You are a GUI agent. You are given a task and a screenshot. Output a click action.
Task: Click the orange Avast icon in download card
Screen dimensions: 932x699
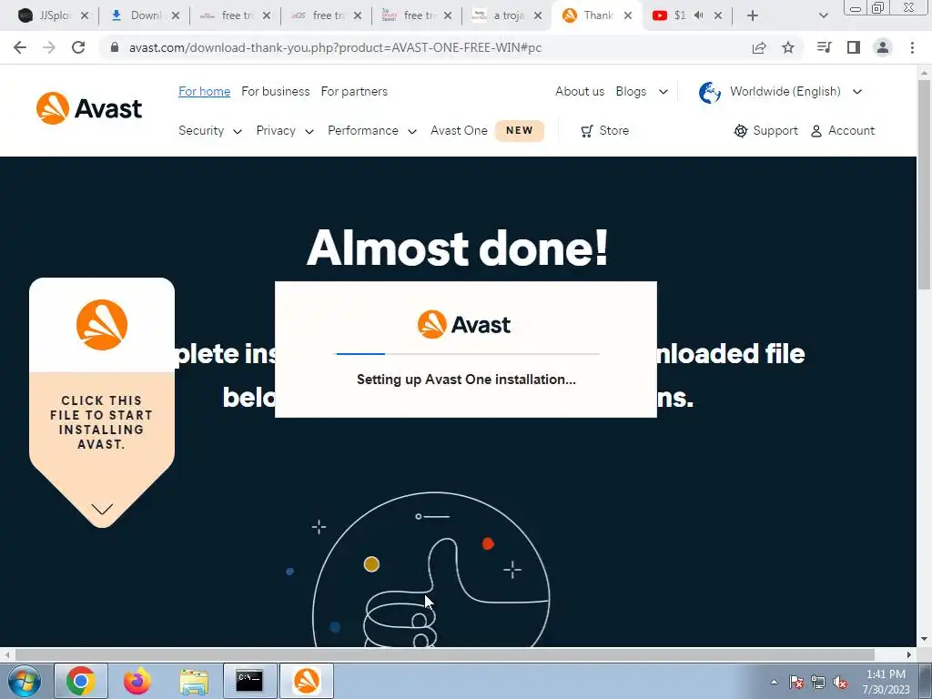point(102,325)
